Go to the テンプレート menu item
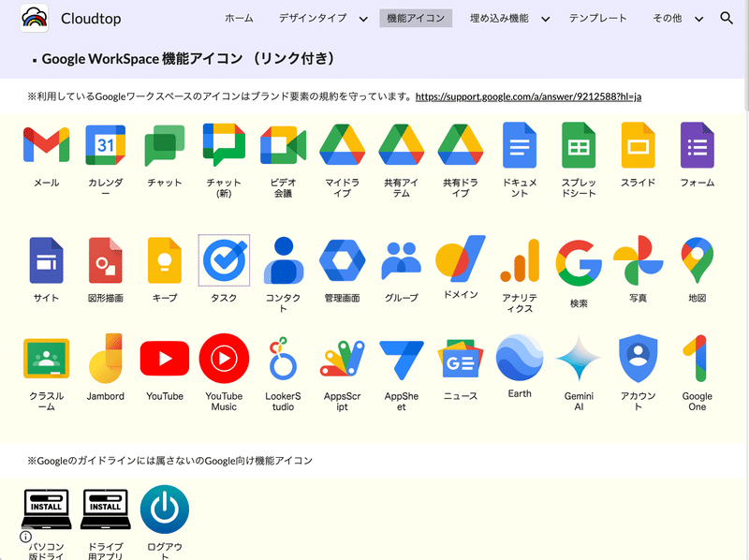Screen dimensions: 749x560 [x=597, y=18]
